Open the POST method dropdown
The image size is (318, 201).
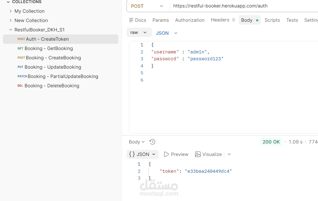(x=147, y=6)
